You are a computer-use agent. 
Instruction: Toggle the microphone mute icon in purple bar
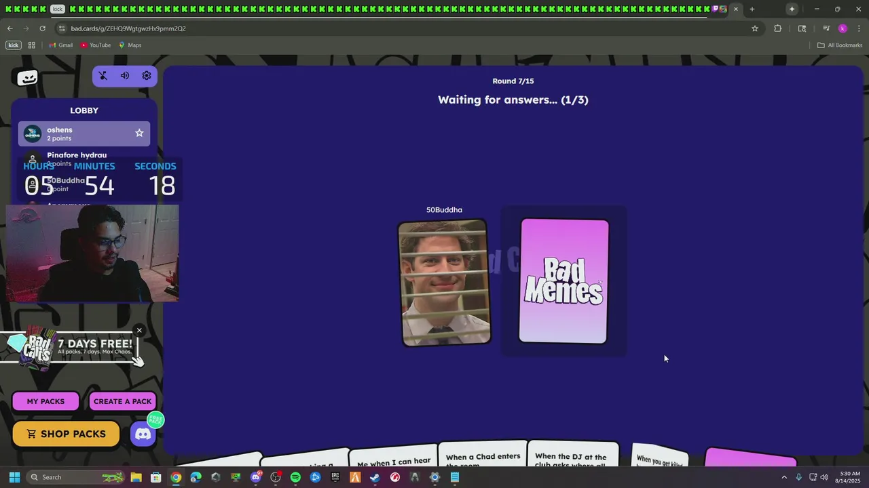(x=103, y=76)
